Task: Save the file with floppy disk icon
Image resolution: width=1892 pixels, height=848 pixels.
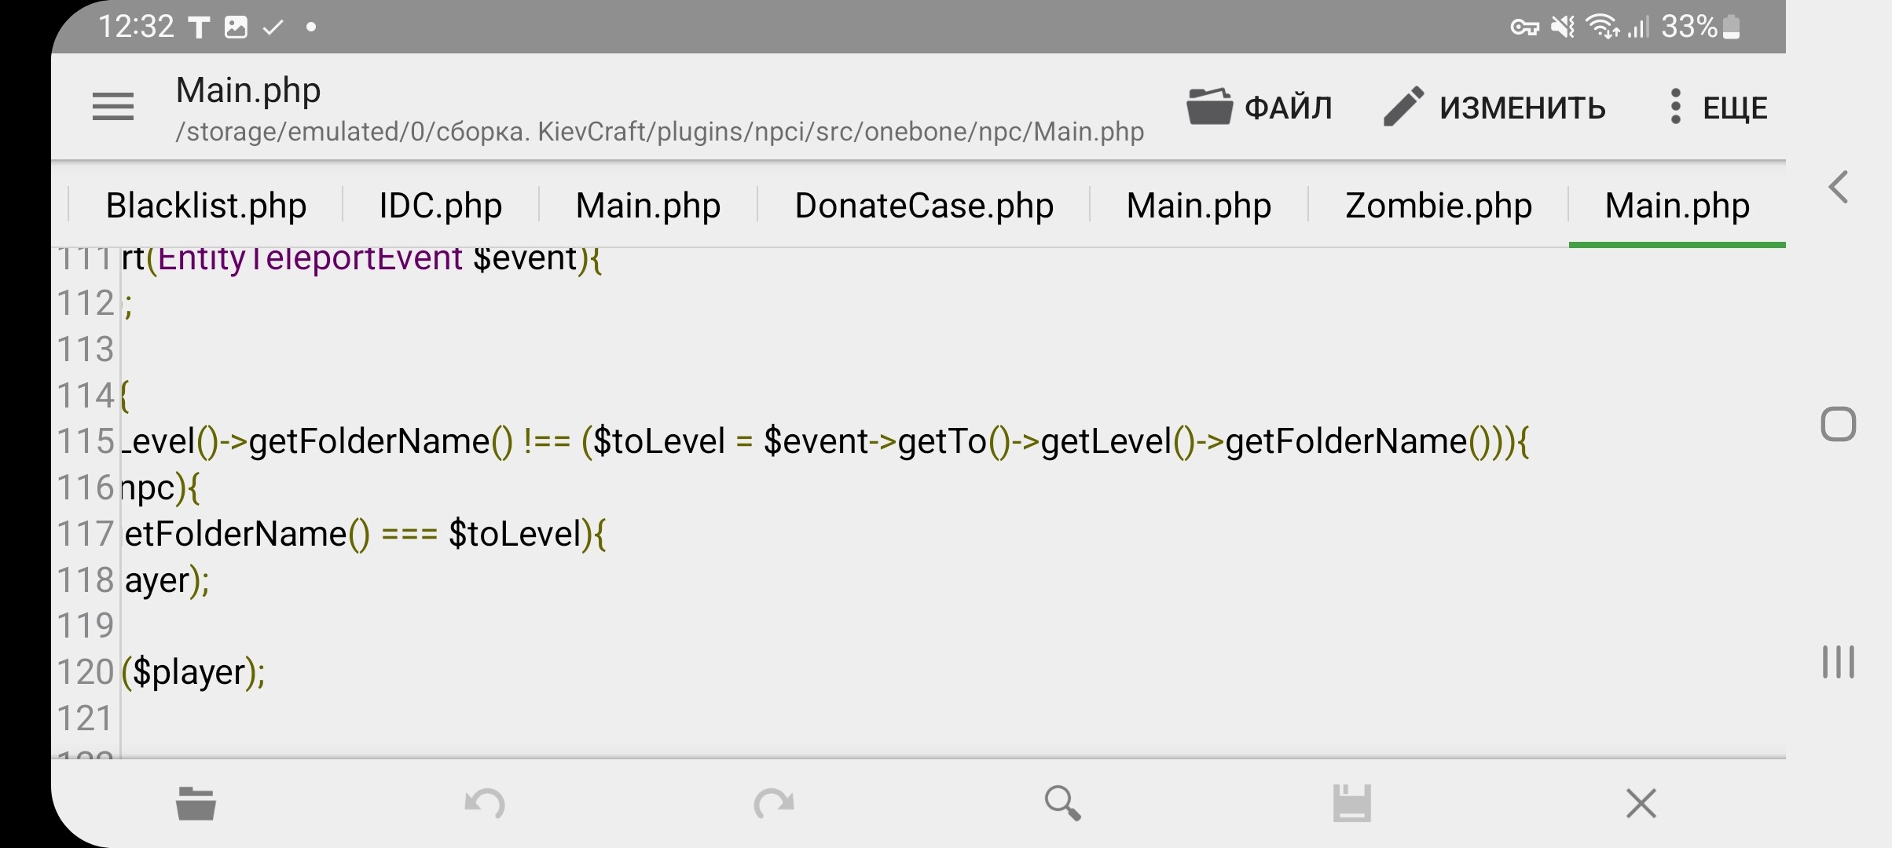Action: (1352, 803)
